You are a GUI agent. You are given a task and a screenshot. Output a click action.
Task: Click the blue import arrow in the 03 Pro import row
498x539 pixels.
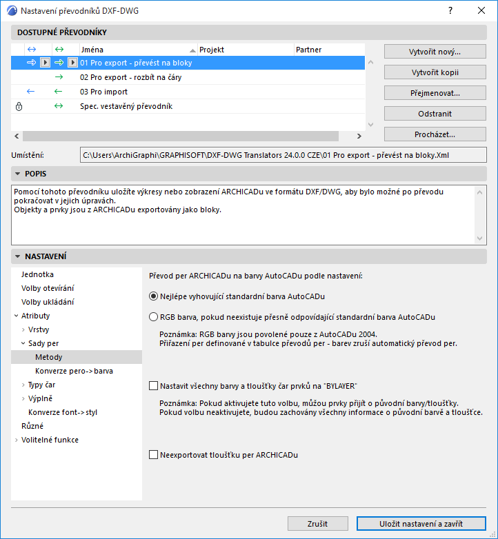click(30, 92)
